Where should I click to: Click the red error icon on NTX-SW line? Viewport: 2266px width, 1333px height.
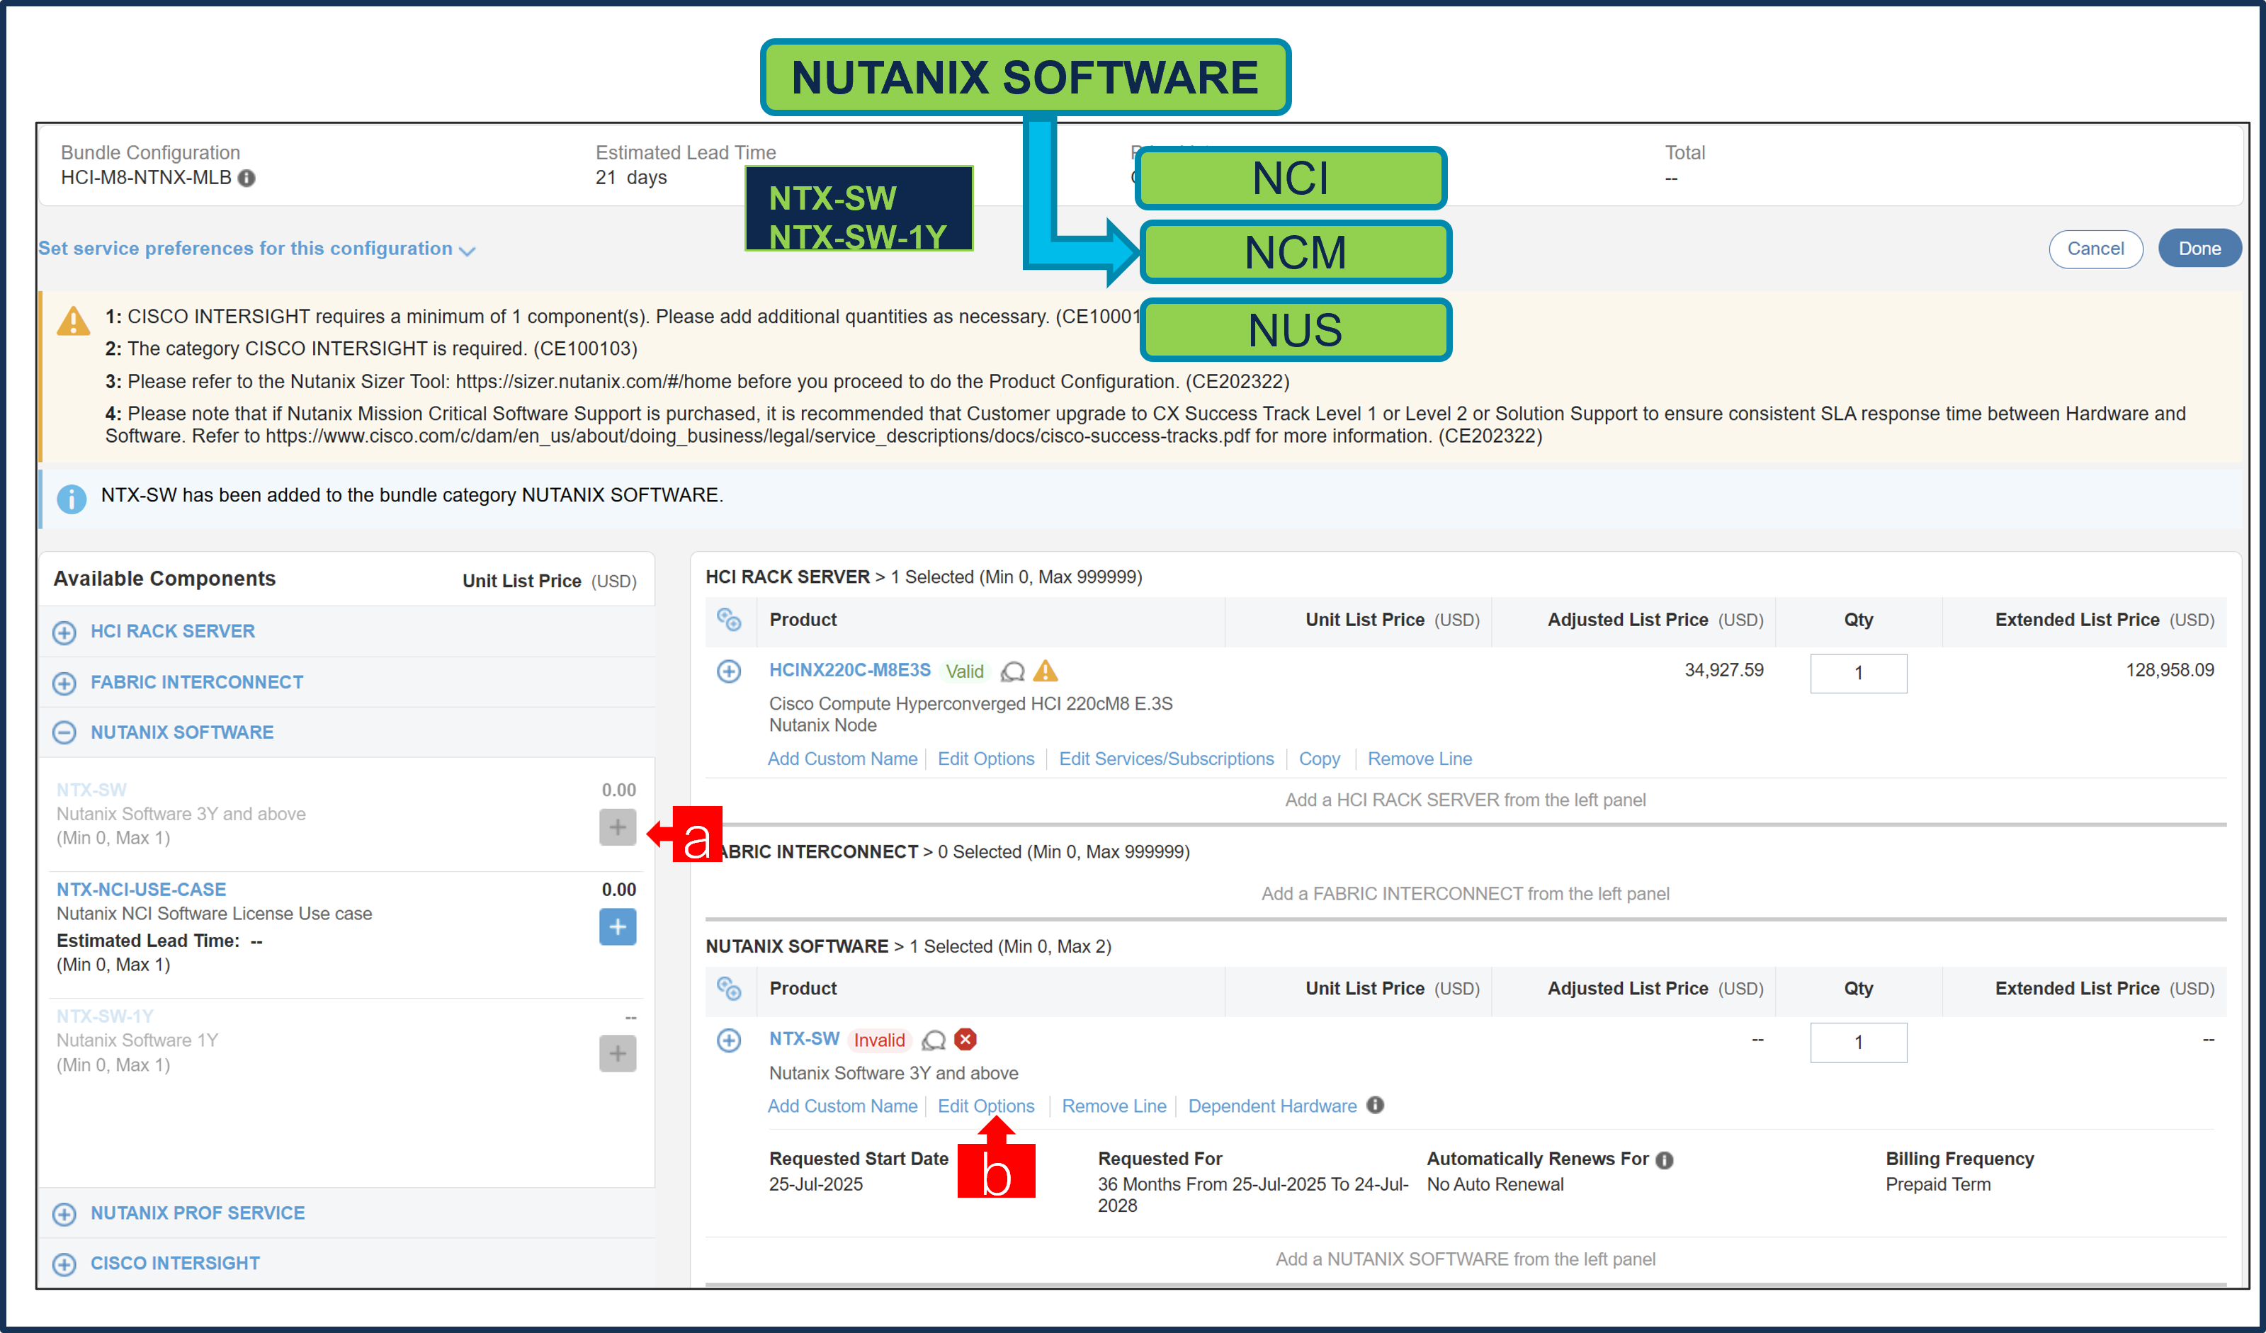click(964, 1040)
